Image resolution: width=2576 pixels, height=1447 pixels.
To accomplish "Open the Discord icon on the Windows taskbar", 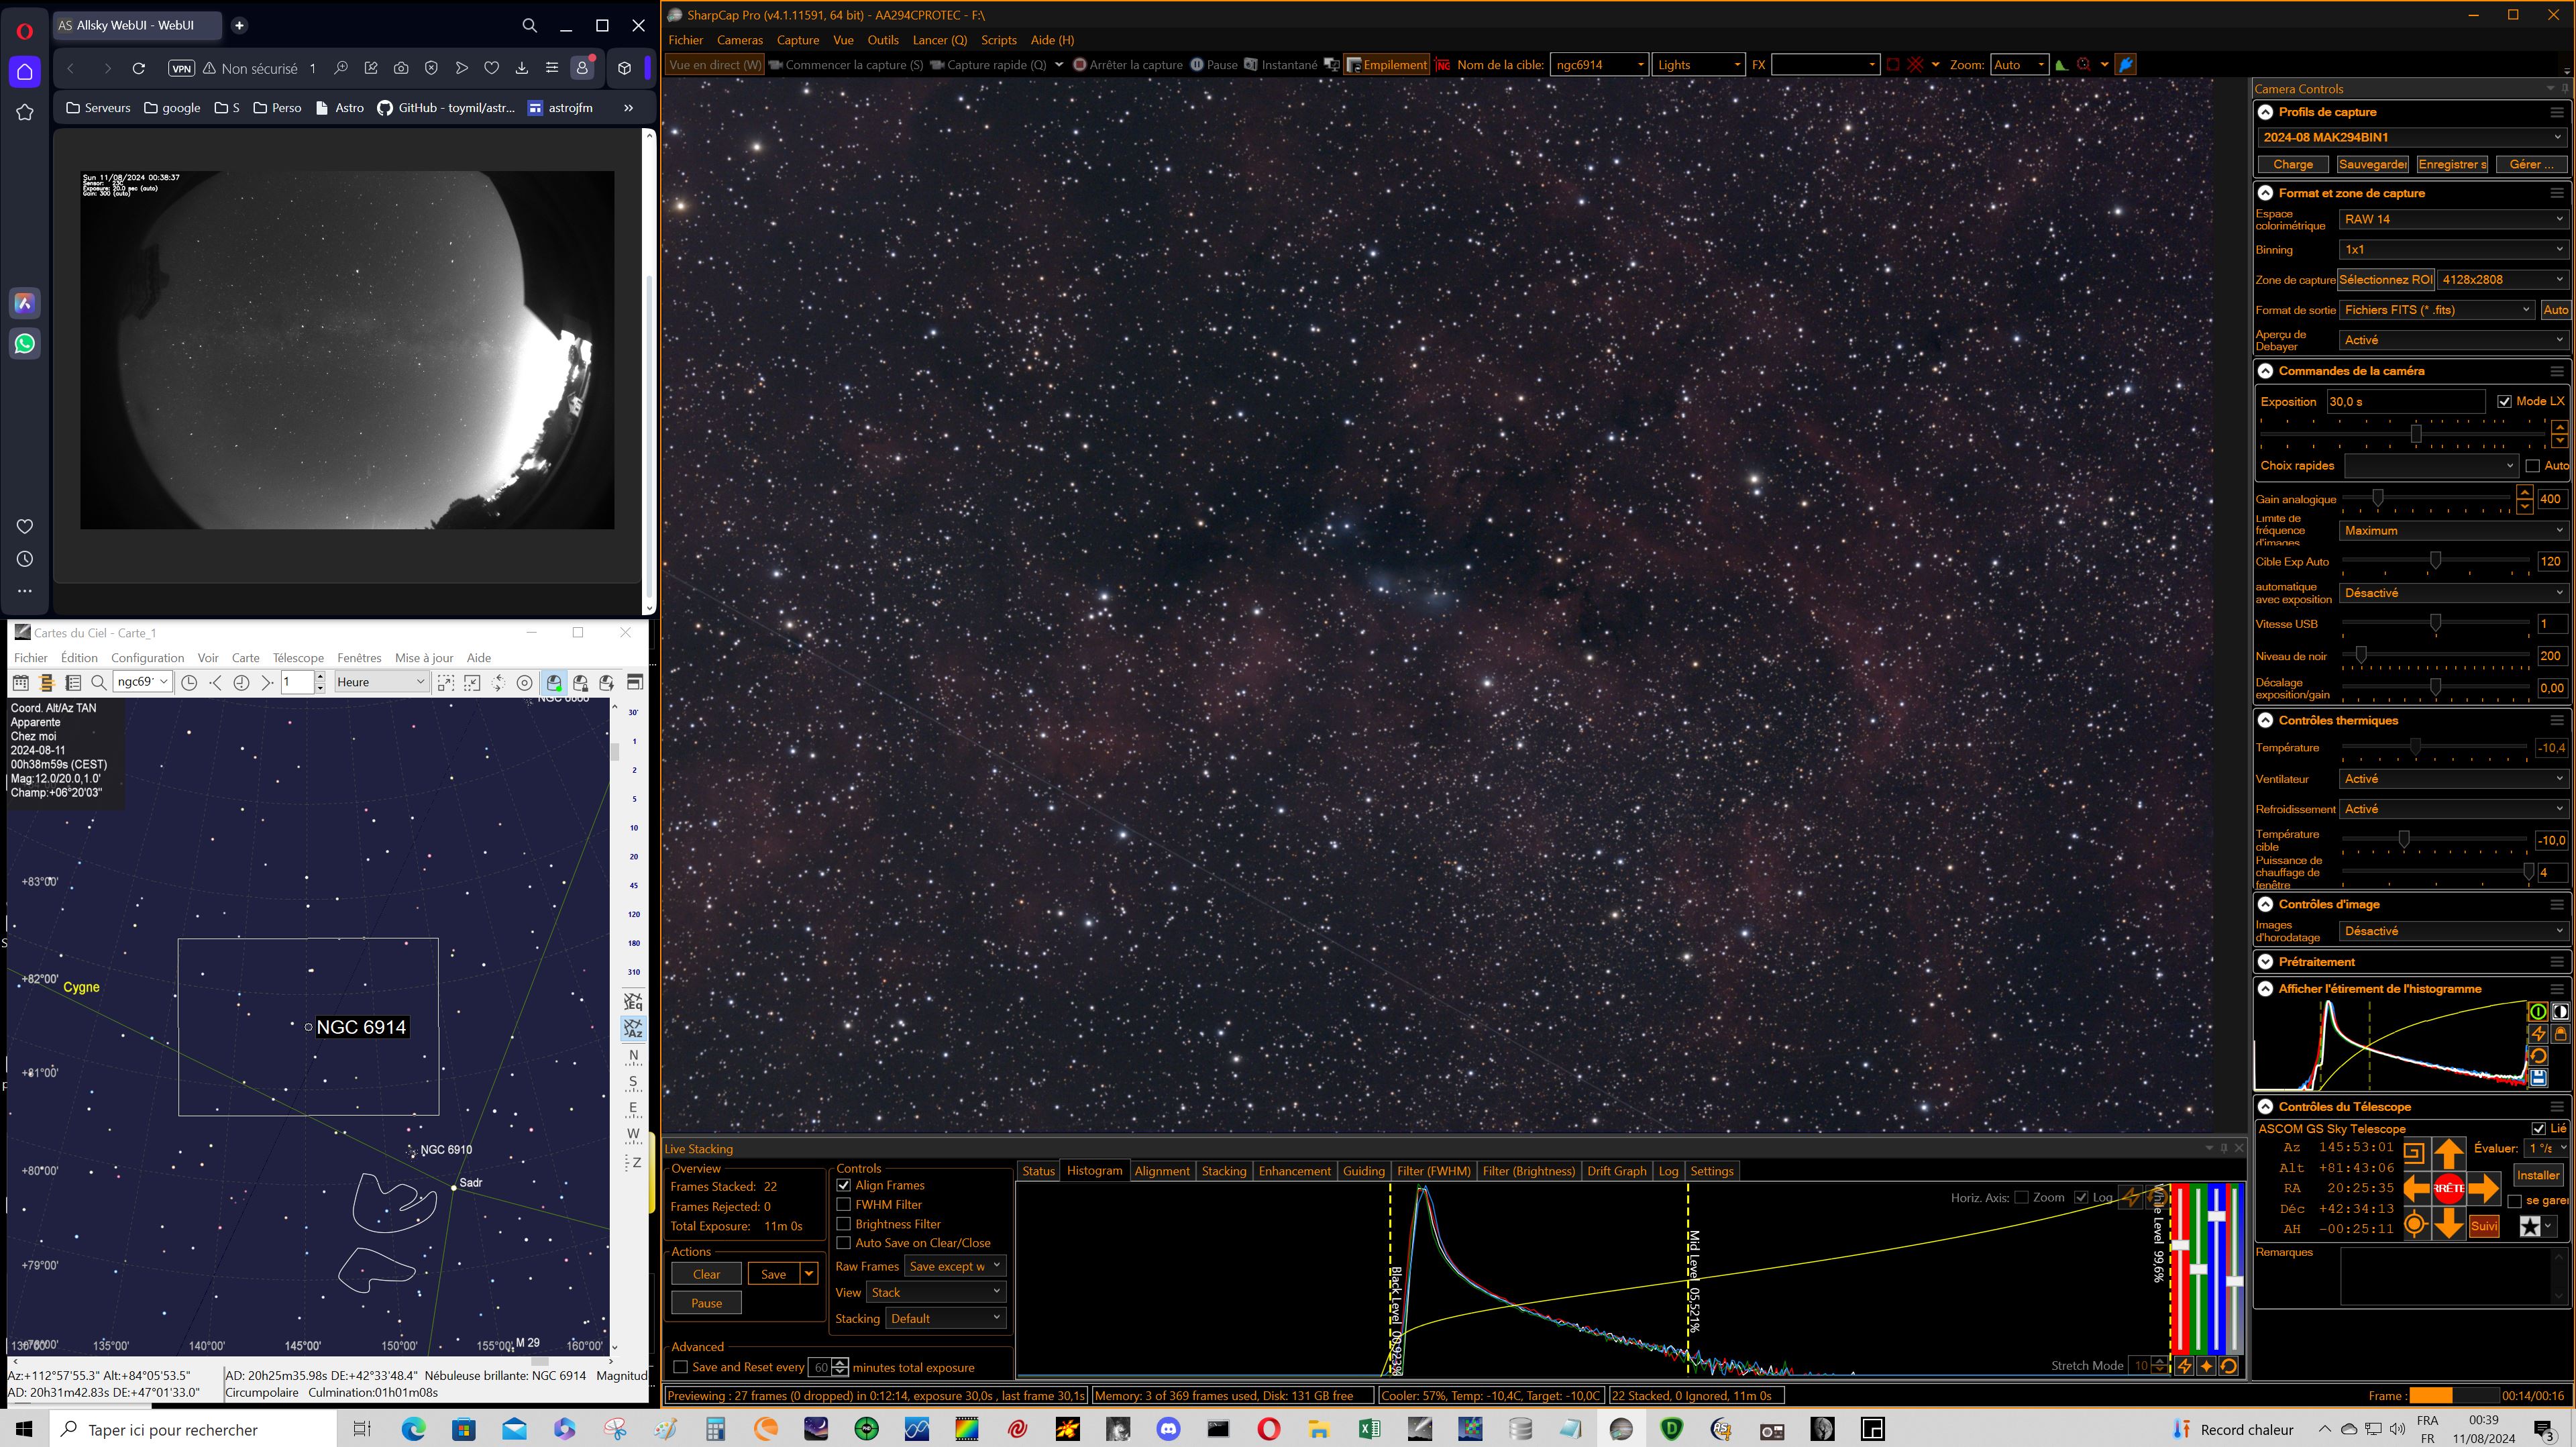I will [x=1168, y=1429].
